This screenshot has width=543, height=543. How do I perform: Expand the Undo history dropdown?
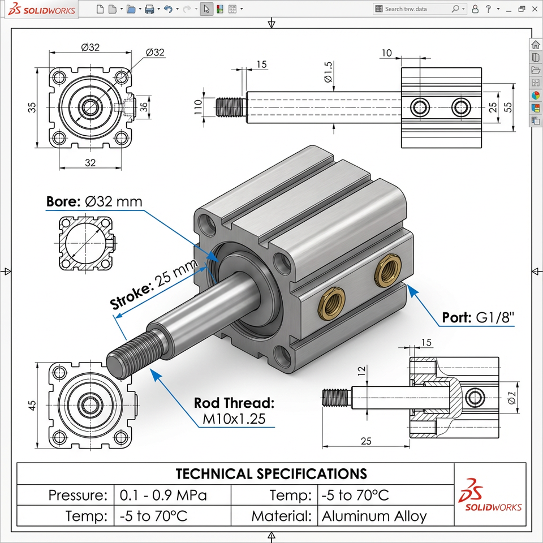(177, 9)
